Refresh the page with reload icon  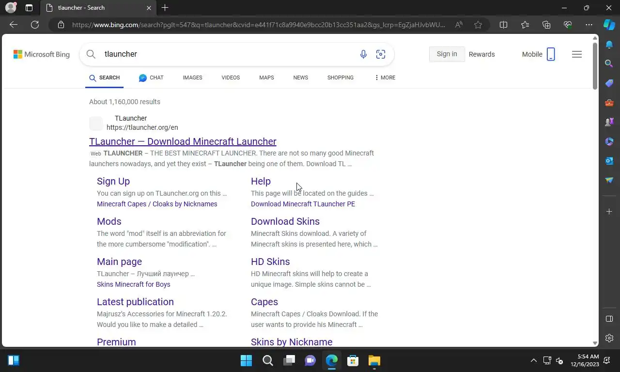tap(35, 25)
